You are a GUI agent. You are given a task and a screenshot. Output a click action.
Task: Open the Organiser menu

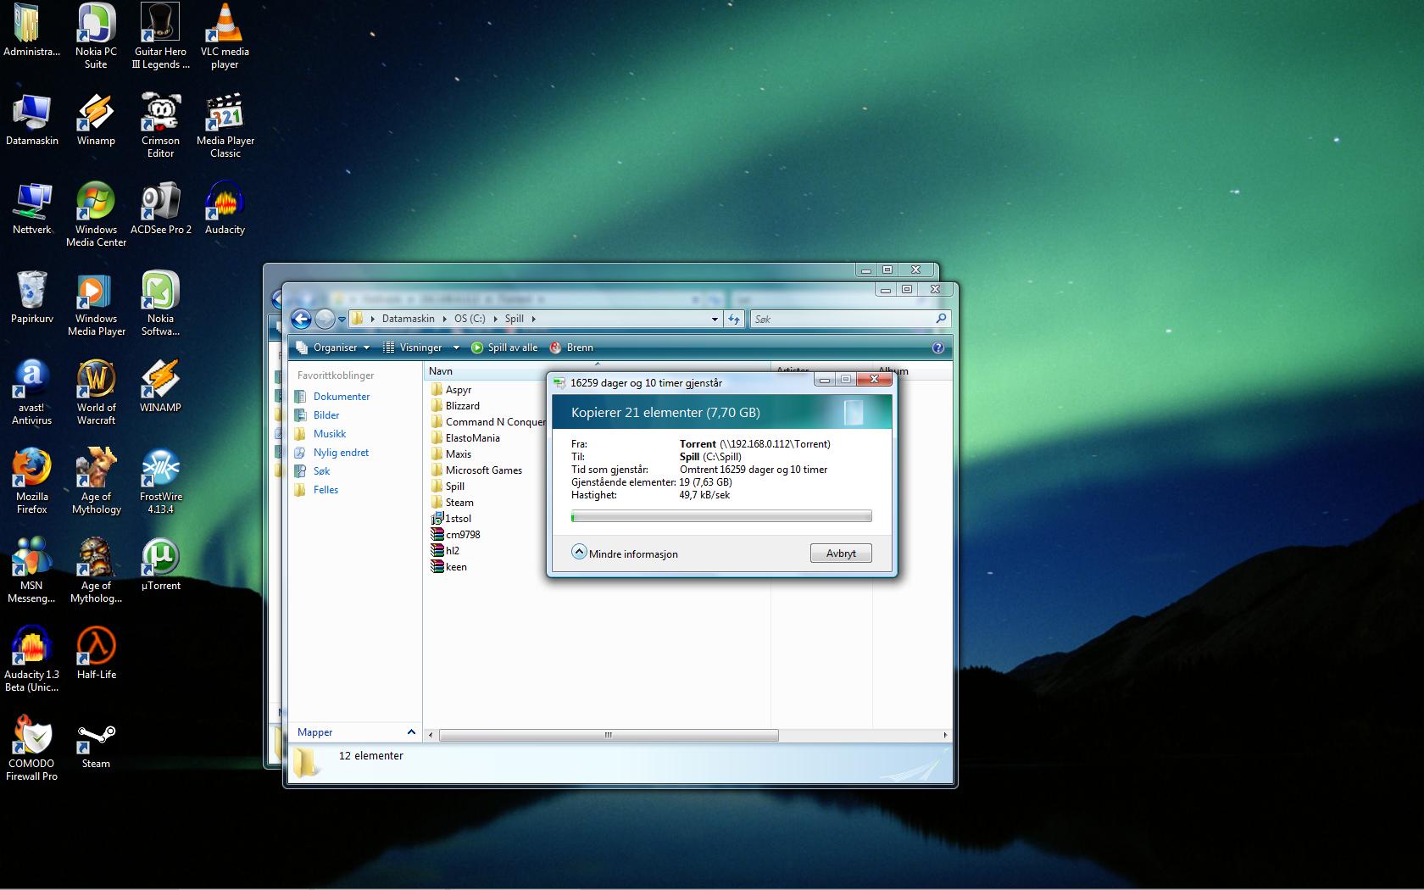[x=333, y=348]
